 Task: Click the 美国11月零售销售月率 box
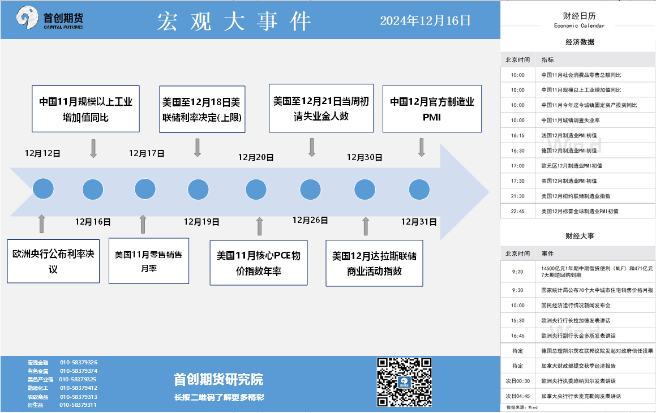(x=148, y=261)
